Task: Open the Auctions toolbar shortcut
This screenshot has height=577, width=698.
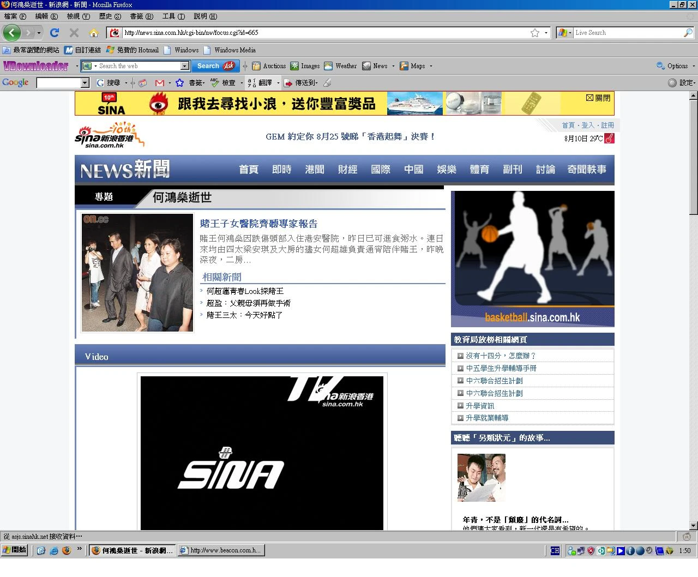Action: (x=269, y=66)
